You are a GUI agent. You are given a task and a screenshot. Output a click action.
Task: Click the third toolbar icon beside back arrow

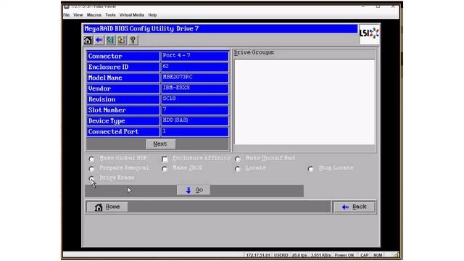click(110, 40)
